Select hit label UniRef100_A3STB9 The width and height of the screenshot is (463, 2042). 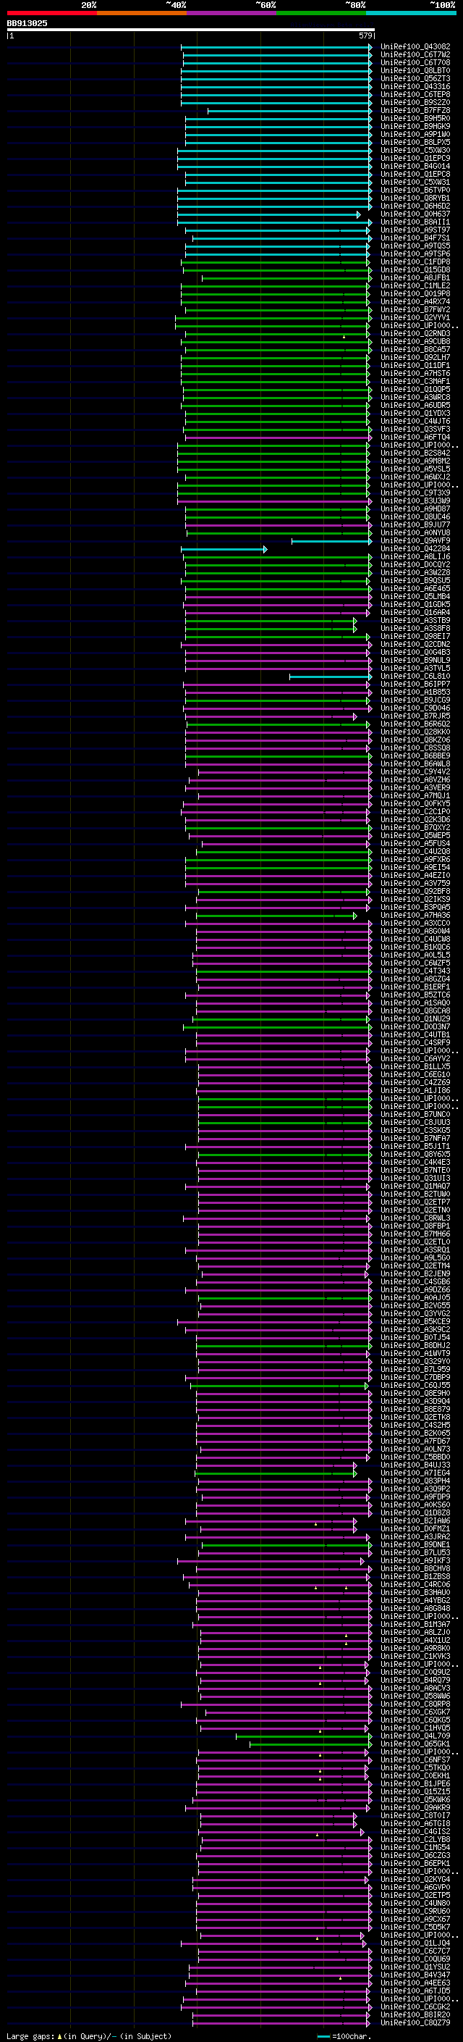415,621
